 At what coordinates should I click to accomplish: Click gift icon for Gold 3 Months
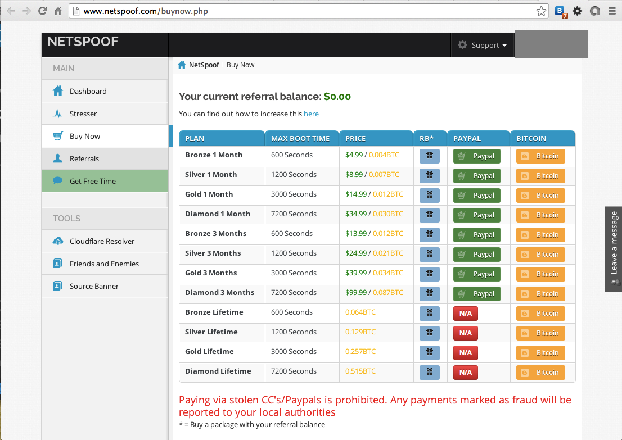[430, 274]
